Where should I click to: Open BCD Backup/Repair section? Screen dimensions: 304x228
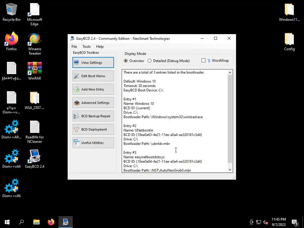(93, 116)
